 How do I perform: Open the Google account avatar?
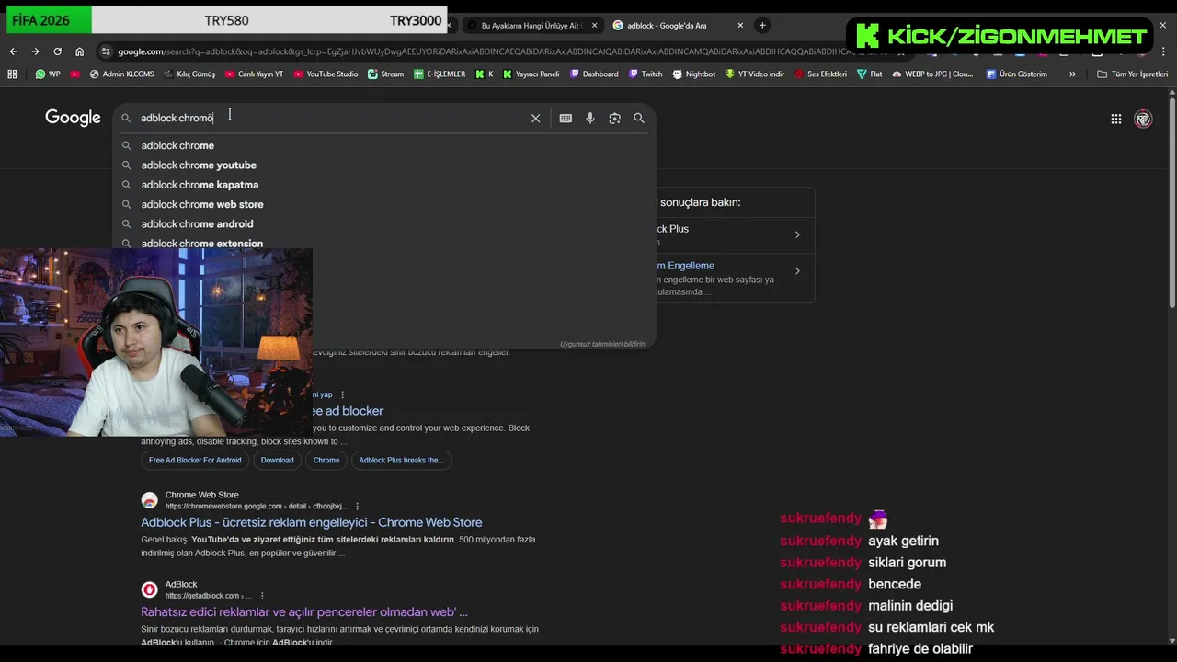(1143, 119)
